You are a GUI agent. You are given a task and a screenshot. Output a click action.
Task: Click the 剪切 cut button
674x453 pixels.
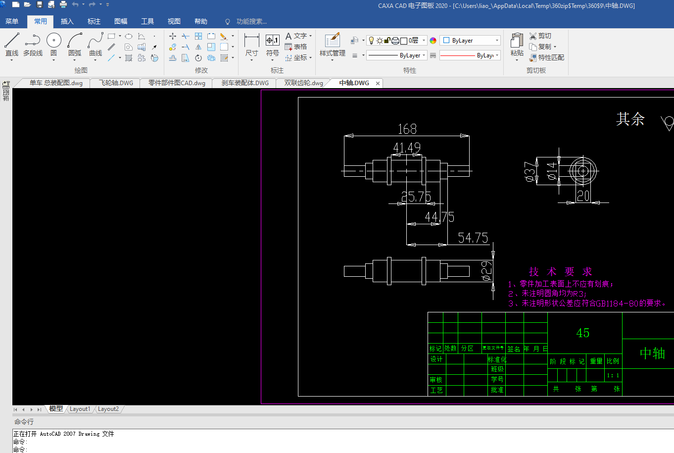(540, 36)
